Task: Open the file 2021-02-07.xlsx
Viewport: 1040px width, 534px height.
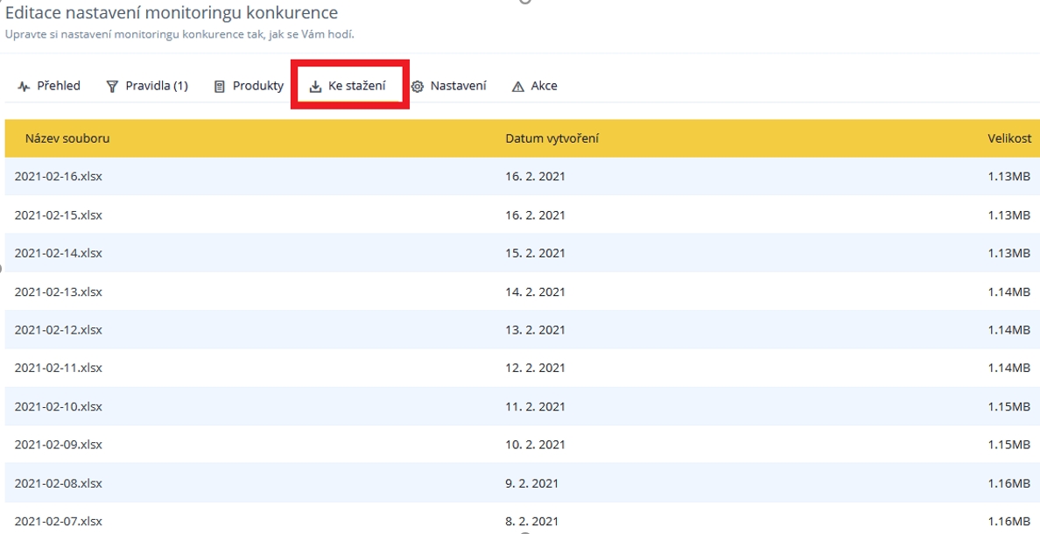Action: coord(59,521)
